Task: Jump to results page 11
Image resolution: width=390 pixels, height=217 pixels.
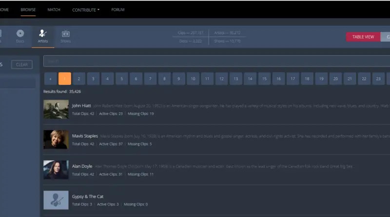Action: (207, 79)
